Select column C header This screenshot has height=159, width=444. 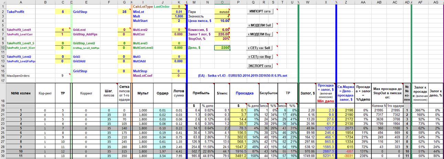tap(62, 2)
